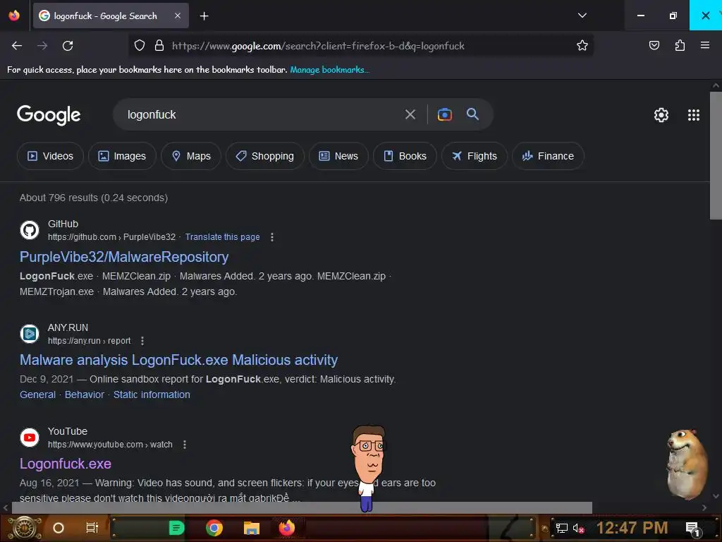Click the Google logo
This screenshot has width=722, height=542.
pos(49,115)
